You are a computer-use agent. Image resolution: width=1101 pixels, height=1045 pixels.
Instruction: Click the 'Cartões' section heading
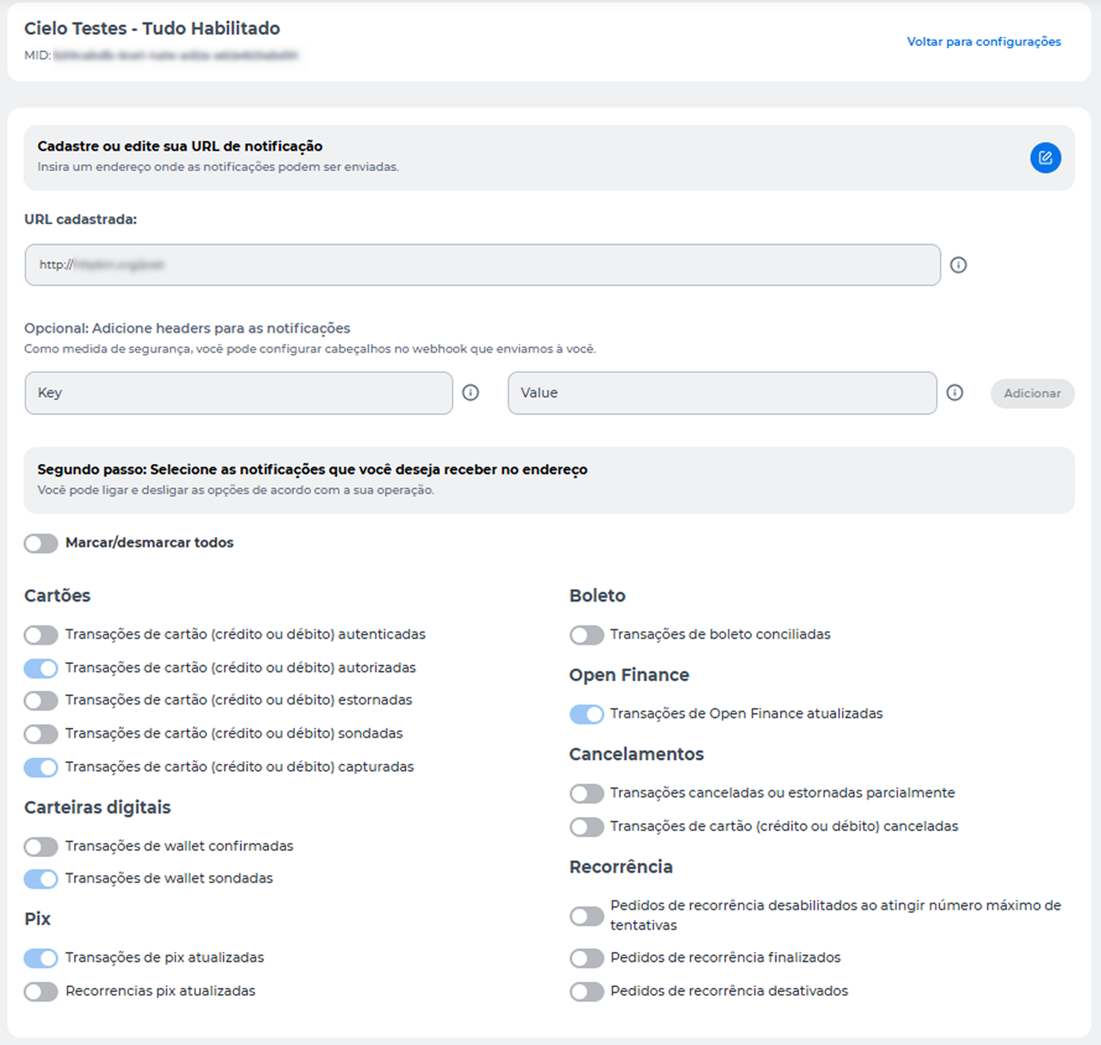pyautogui.click(x=57, y=595)
